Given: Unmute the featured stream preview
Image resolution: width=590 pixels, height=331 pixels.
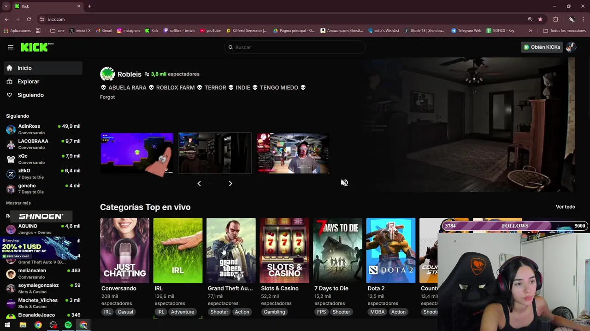Looking at the screenshot, I should click(344, 183).
